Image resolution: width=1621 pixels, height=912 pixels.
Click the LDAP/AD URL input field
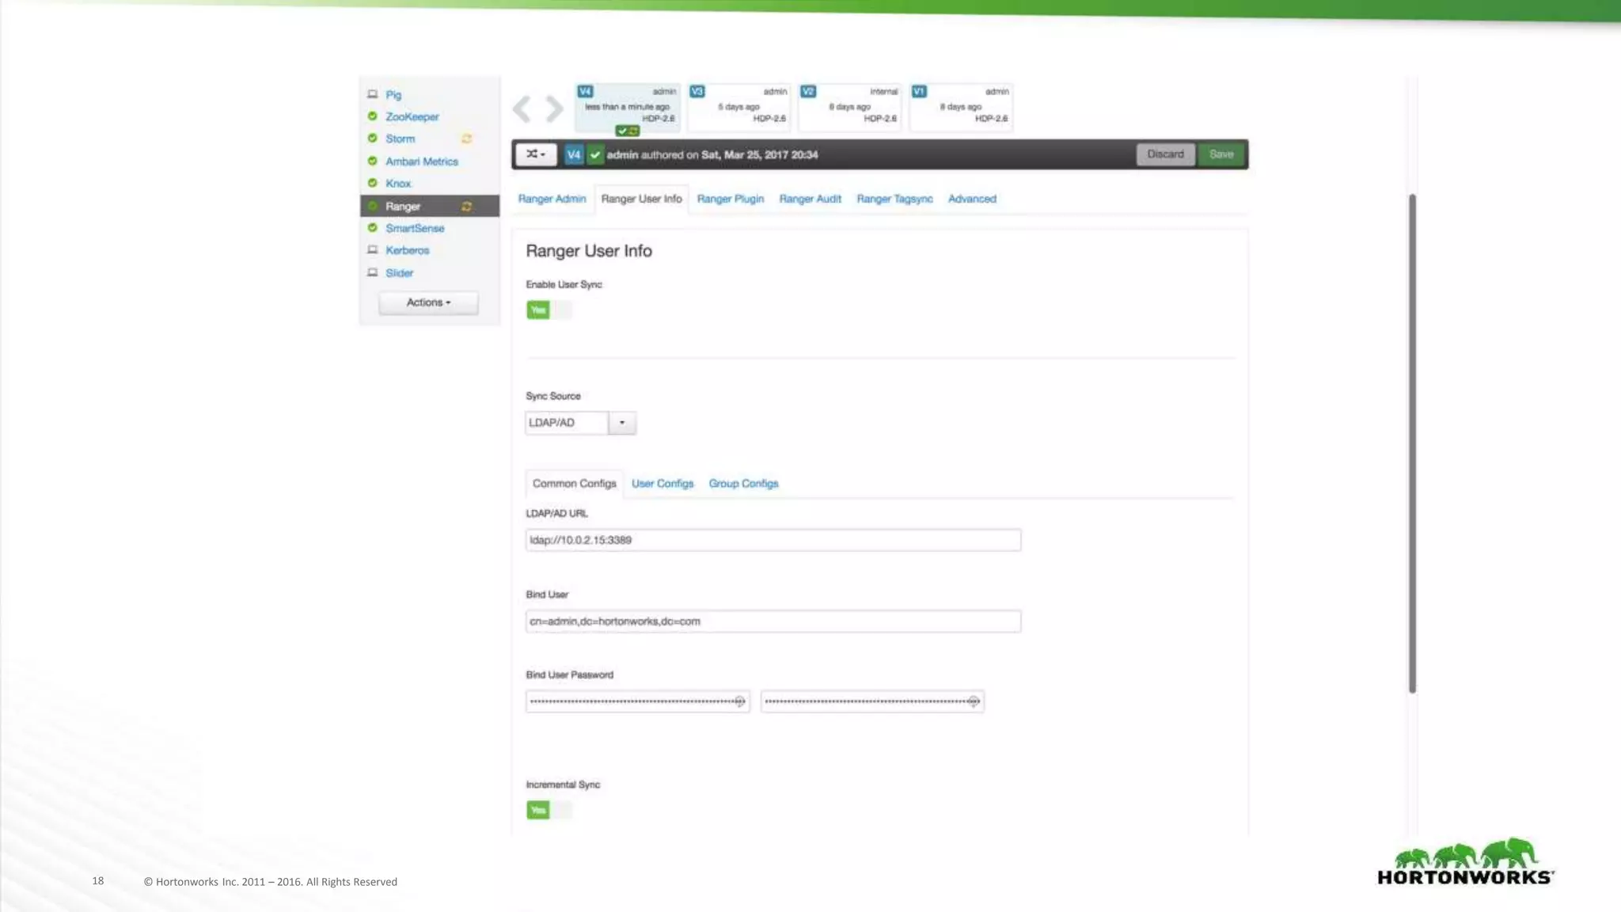tap(773, 540)
